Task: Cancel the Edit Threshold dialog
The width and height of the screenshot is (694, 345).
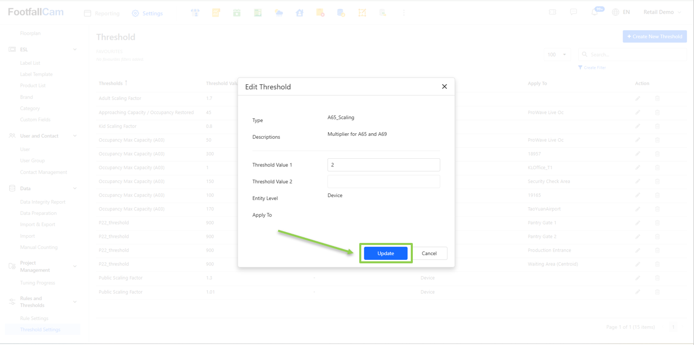Action: [429, 253]
